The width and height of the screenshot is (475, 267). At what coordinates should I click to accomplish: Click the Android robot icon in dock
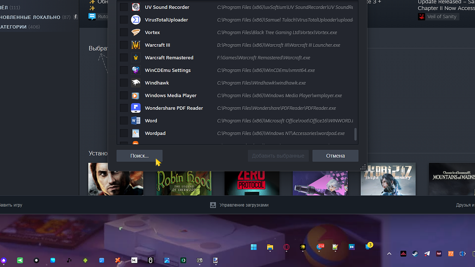[x=85, y=260]
